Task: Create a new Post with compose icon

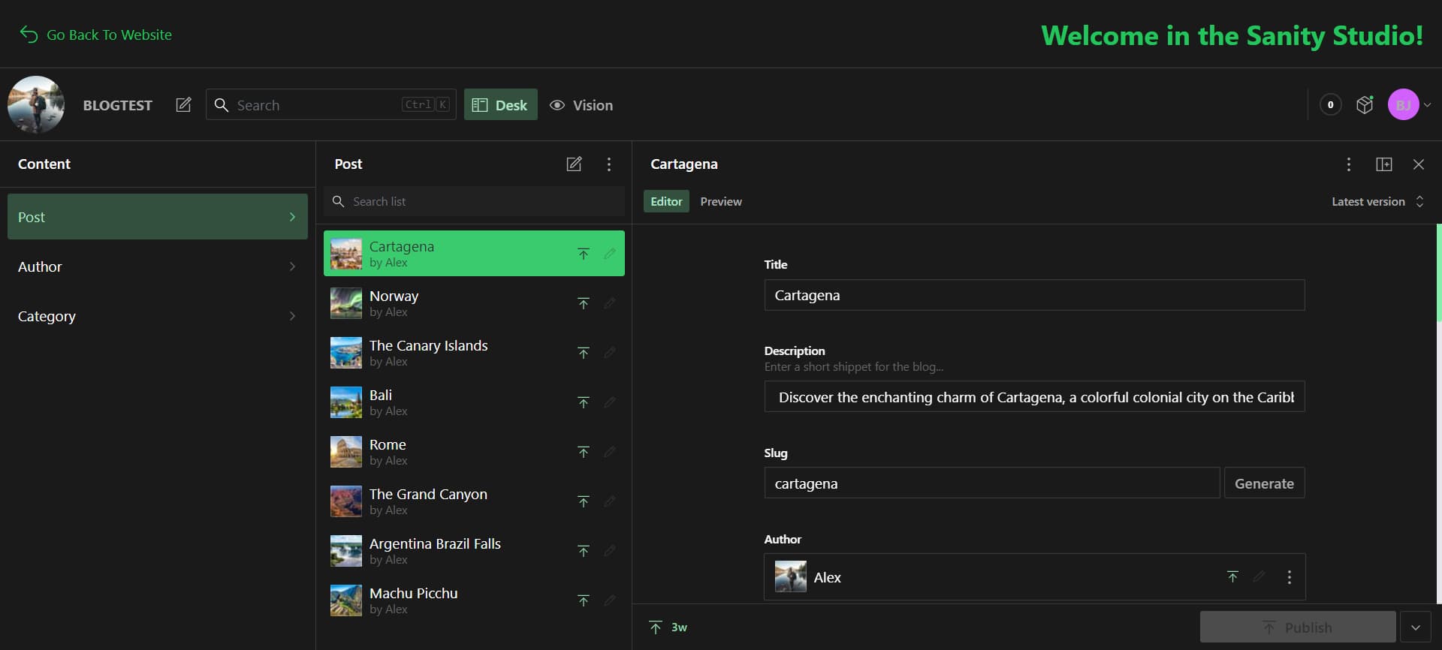Action: (574, 164)
